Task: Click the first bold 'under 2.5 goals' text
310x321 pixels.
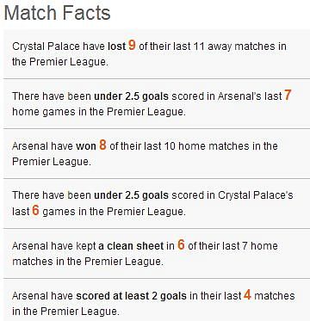Action: coord(131,96)
